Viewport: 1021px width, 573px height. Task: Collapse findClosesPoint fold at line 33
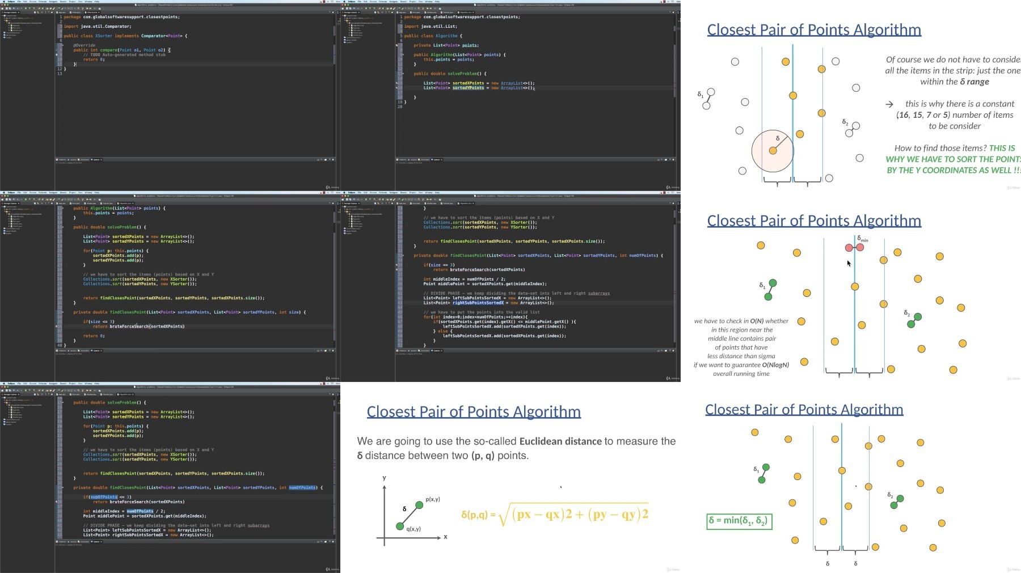[62, 312]
